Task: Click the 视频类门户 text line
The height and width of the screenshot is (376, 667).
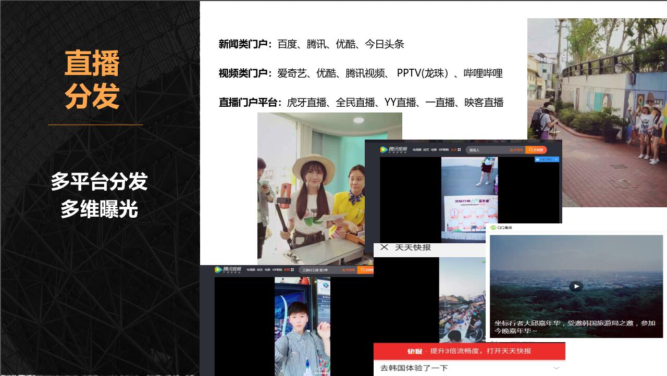Action: [x=361, y=73]
